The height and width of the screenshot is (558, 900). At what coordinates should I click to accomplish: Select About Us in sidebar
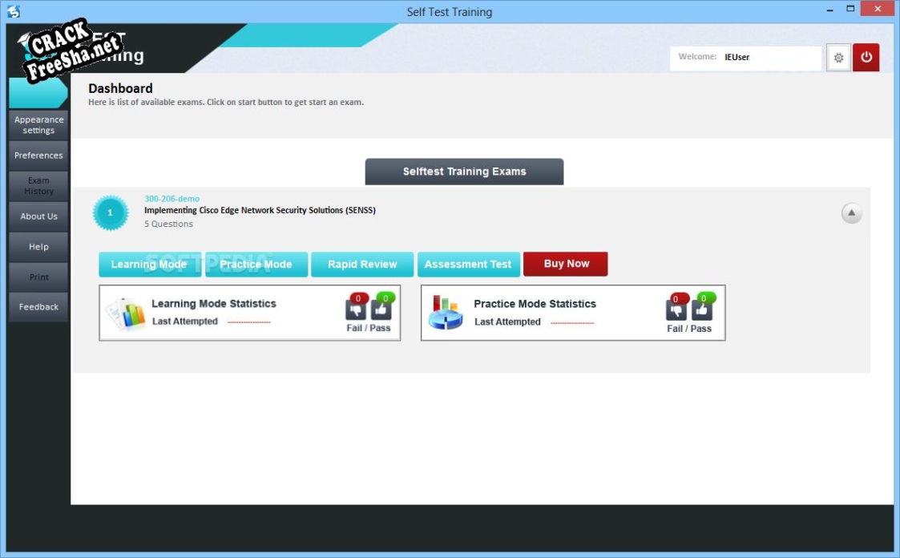(38, 216)
